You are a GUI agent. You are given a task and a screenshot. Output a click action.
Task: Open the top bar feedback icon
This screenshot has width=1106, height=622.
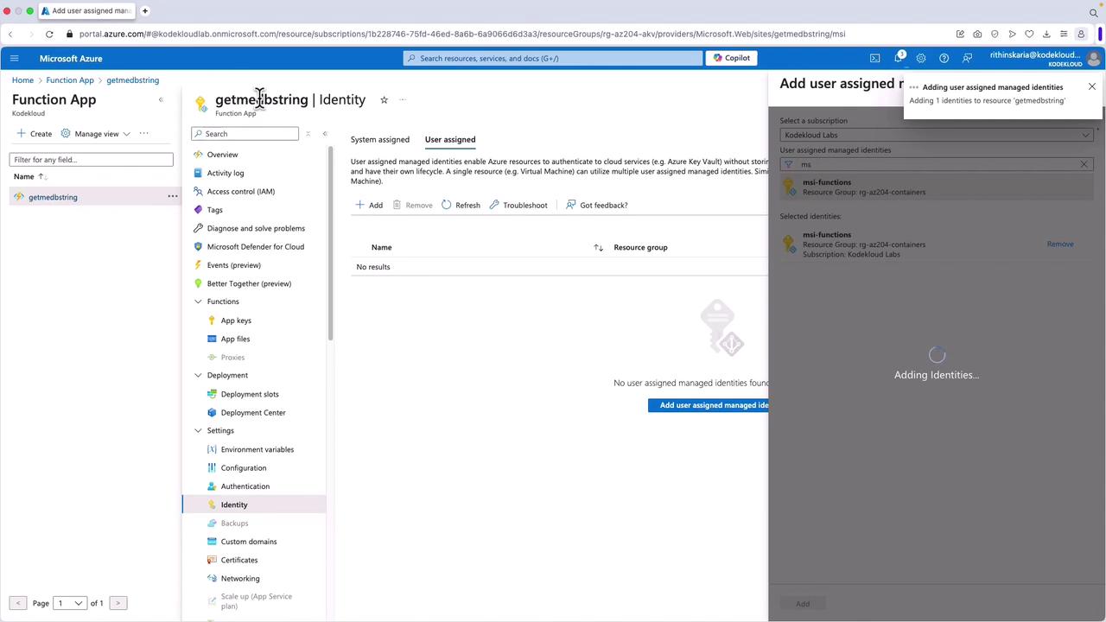967,58
